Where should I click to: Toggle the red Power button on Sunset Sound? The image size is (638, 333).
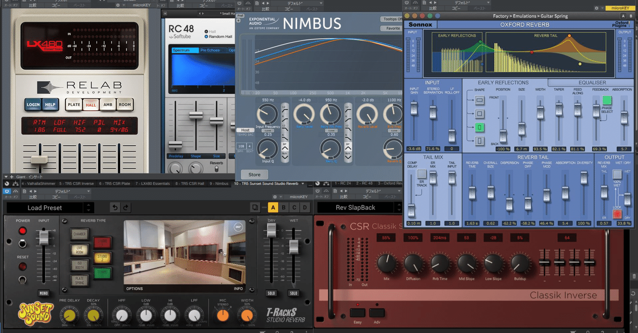click(x=23, y=231)
